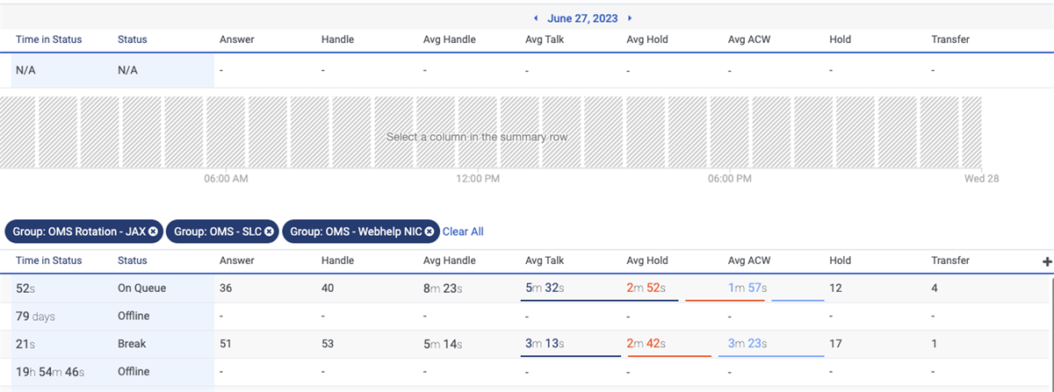The width and height of the screenshot is (1054, 392).
Task: Remove the OMS Rotation - JAX group filter
Action: 153,232
